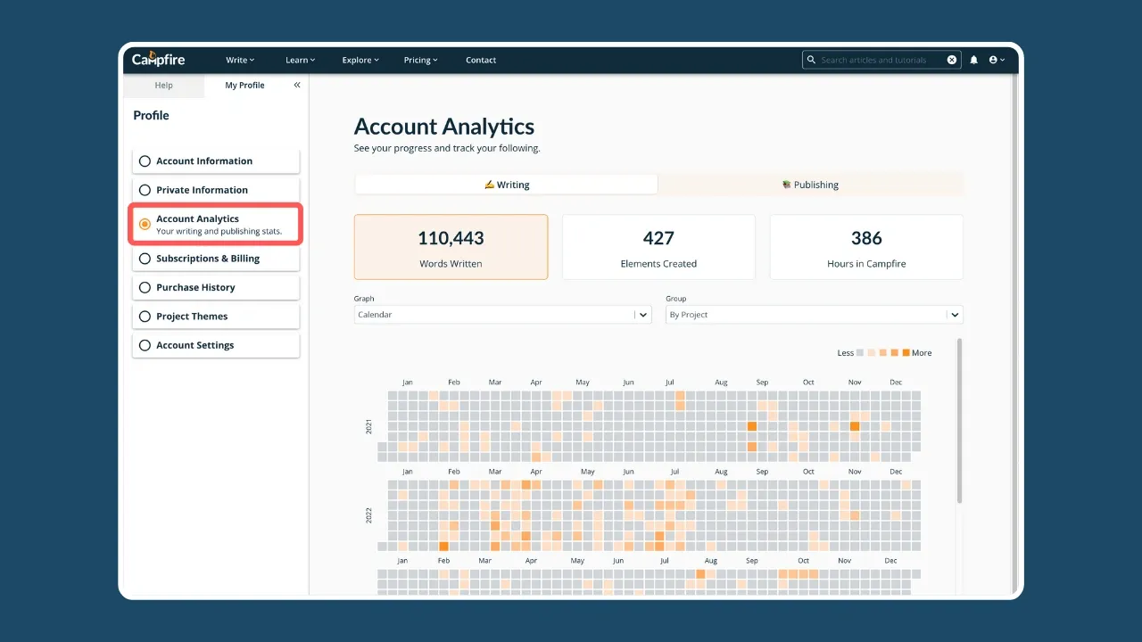Expand the Explore menu in the navigation bar
Viewport: 1142px width, 642px height.
coord(360,60)
